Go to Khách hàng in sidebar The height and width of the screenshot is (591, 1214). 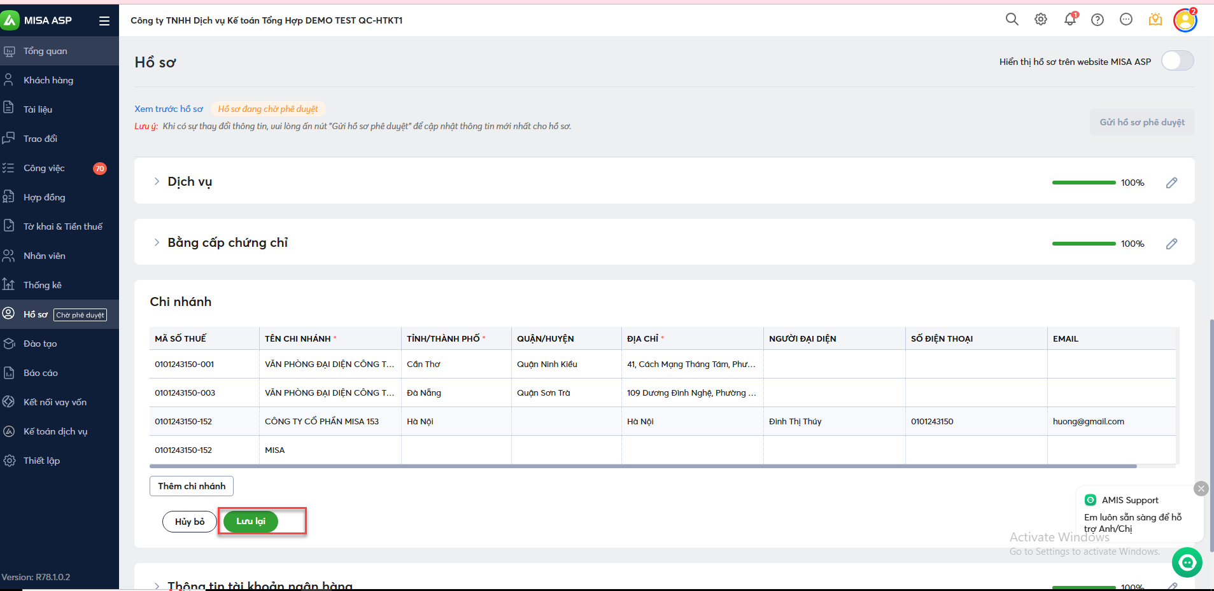(x=48, y=80)
